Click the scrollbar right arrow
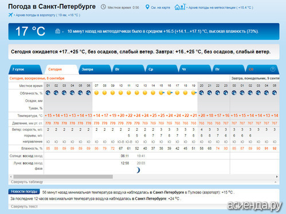This screenshot has height=214, width=286. [277, 177]
